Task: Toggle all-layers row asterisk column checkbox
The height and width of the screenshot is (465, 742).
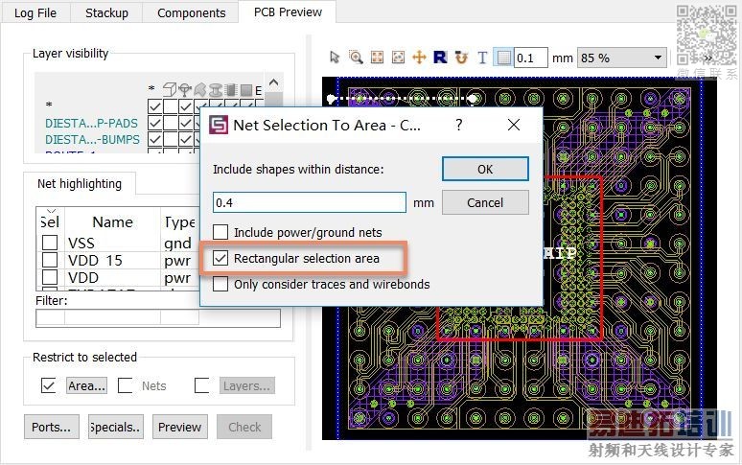Action: tap(154, 106)
